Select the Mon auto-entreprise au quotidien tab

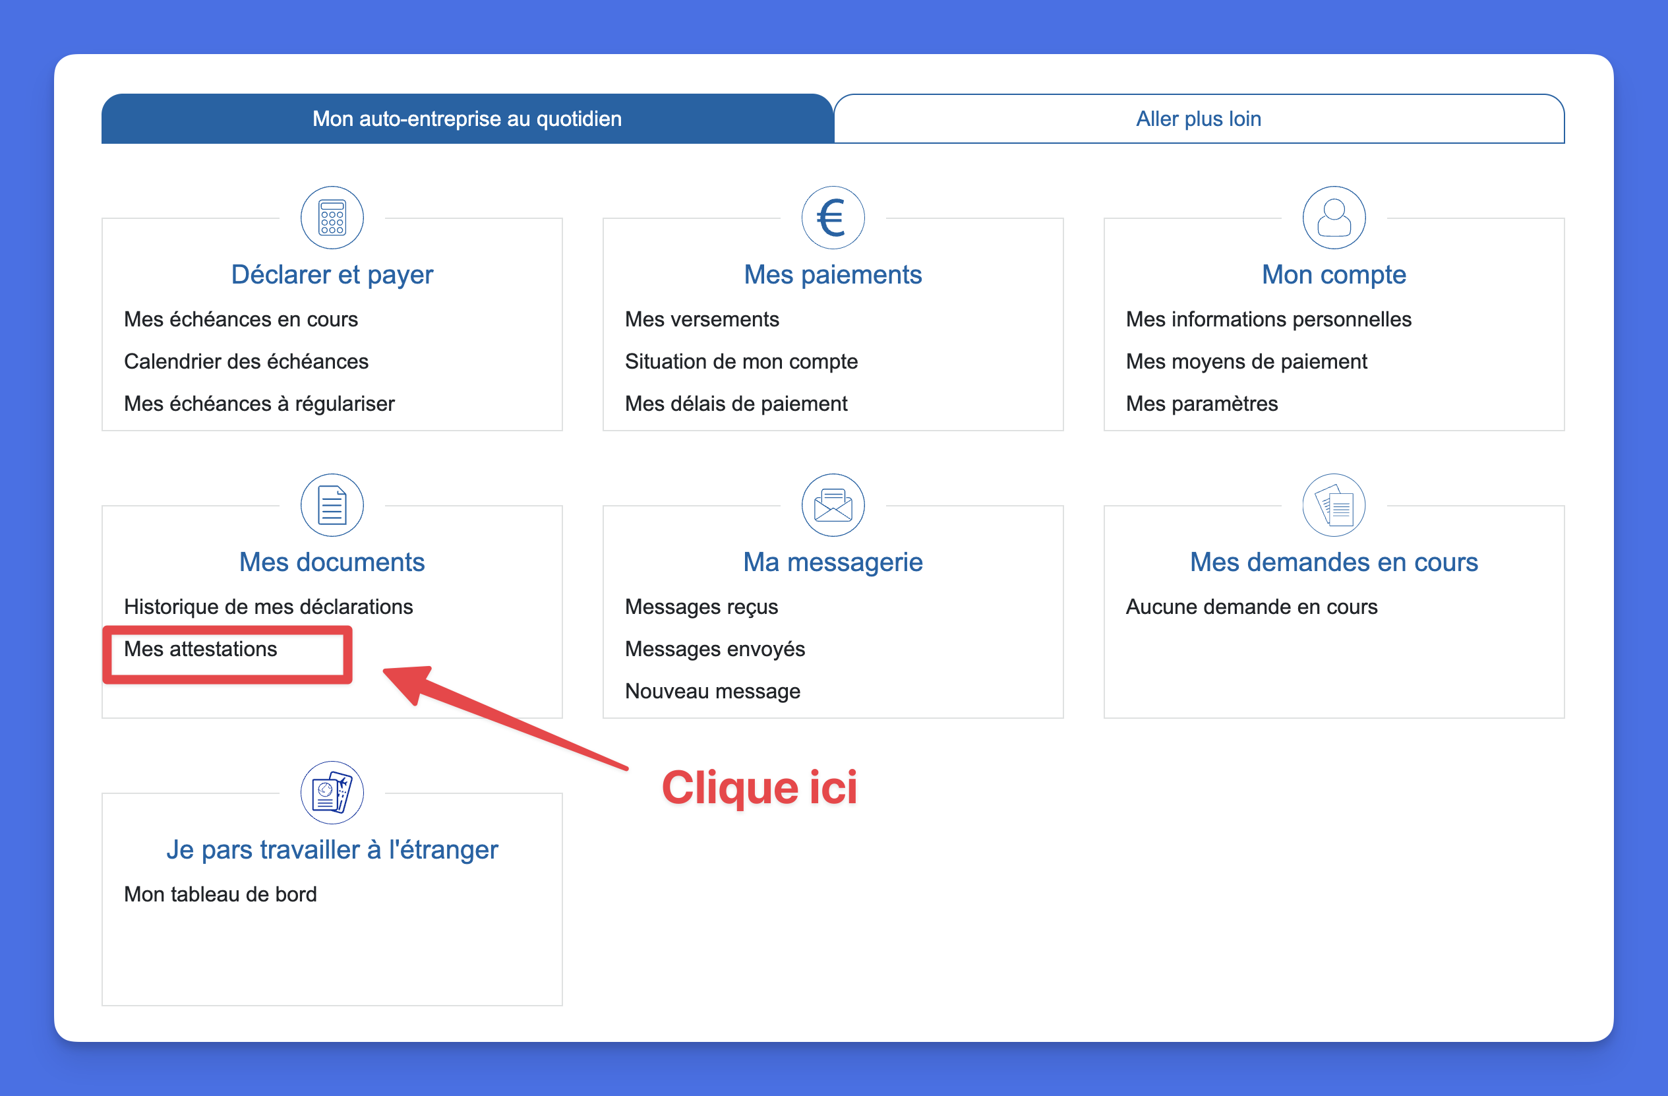pyautogui.click(x=467, y=119)
